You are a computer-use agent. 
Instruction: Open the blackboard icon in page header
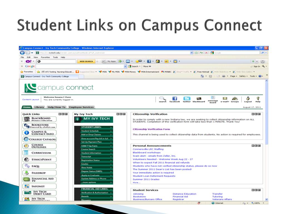(199, 98)
